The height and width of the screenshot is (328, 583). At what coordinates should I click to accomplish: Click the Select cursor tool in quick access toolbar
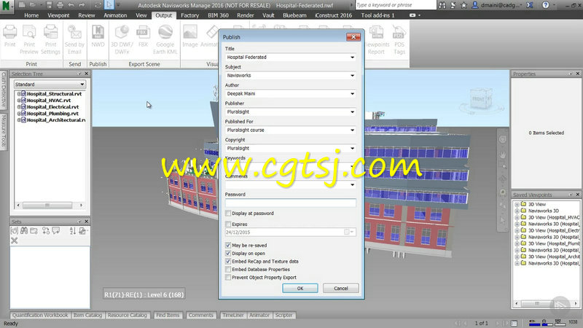[x=109, y=5]
